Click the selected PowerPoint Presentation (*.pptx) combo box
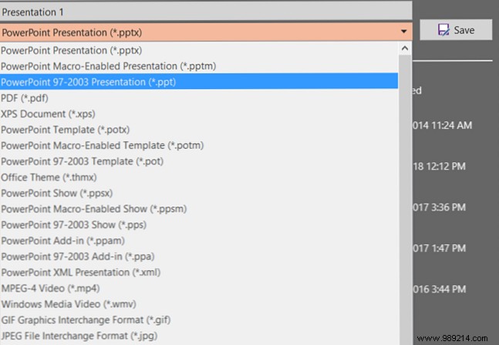The width and height of the screenshot is (499, 345). (x=206, y=32)
